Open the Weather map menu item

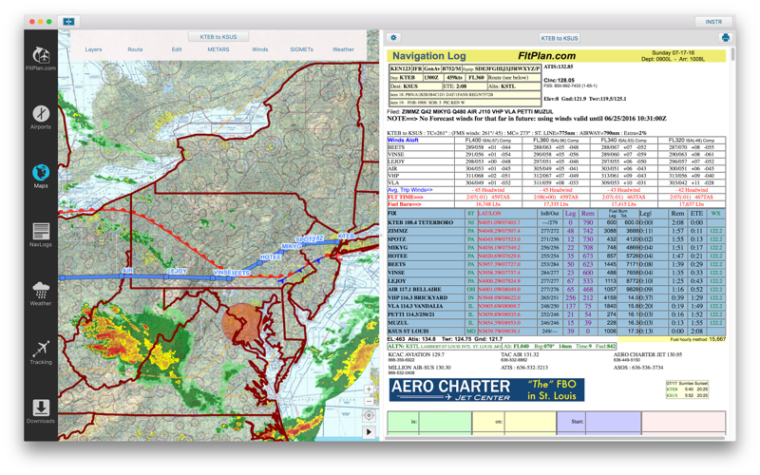(x=343, y=49)
